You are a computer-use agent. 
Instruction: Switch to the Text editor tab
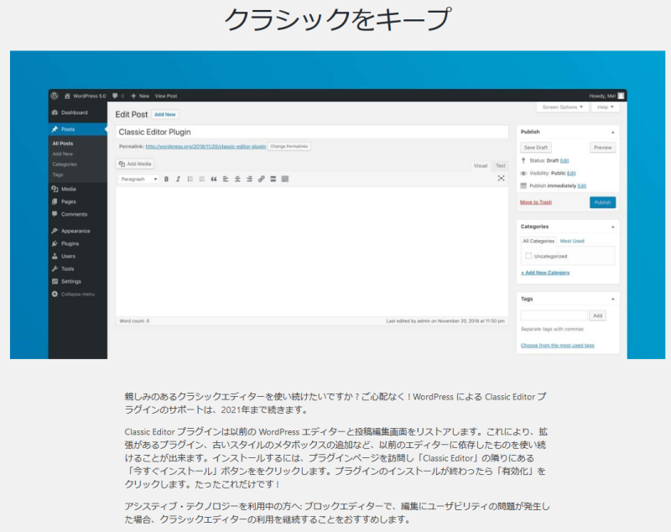[500, 165]
